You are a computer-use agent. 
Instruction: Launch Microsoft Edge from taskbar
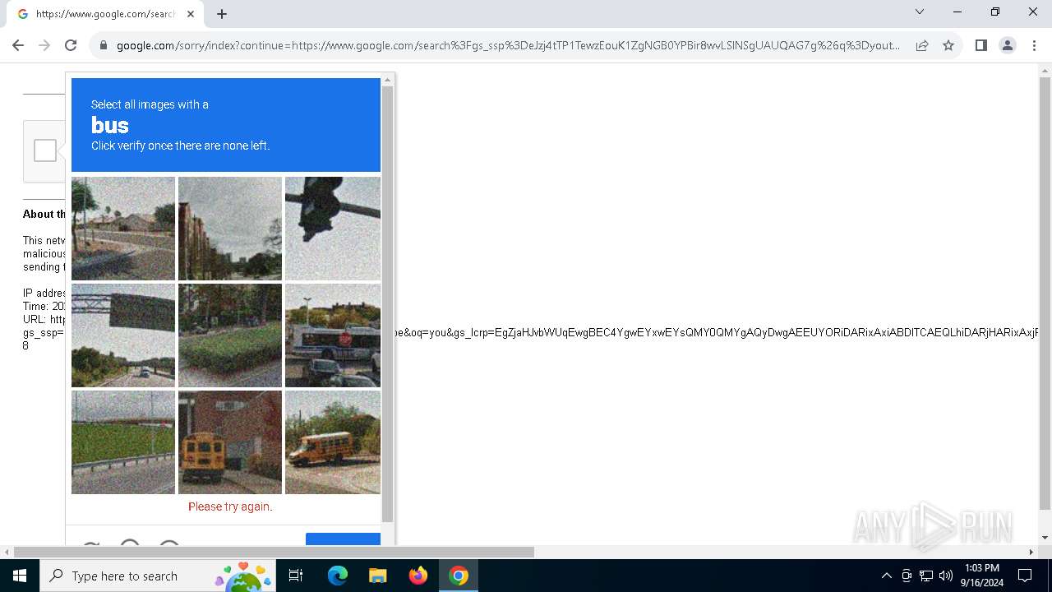click(338, 576)
